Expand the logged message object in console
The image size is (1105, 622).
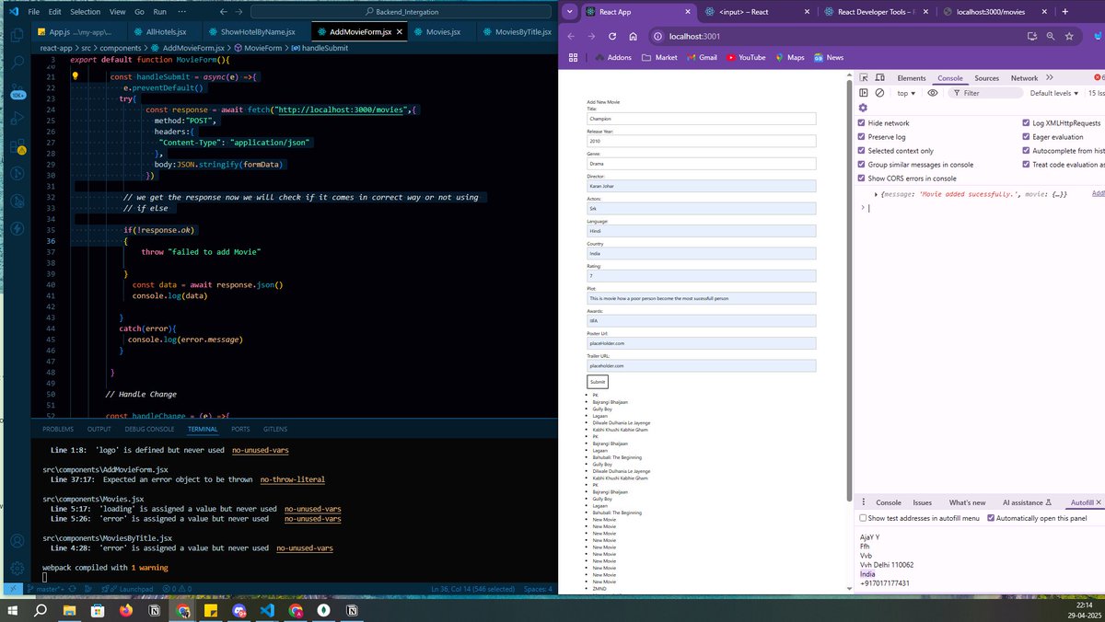(x=877, y=195)
